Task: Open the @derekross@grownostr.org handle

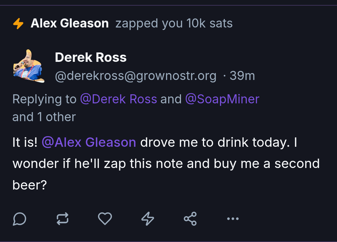Action: [135, 76]
